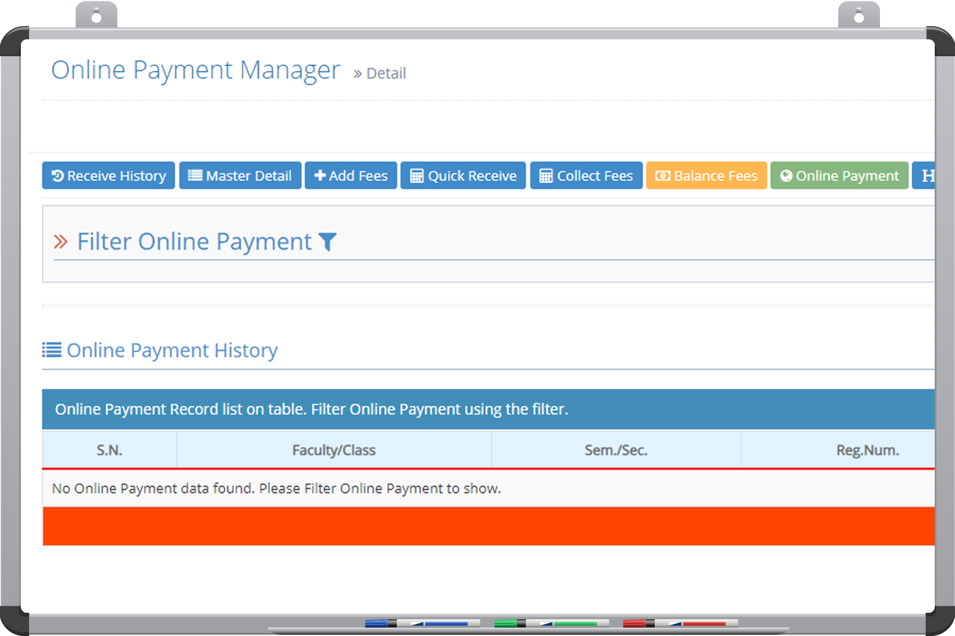This screenshot has height=636, width=955.
Task: Click the list icon on Master Detail
Action: (x=195, y=176)
